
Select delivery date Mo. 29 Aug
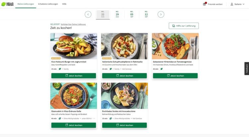point(117,14)
